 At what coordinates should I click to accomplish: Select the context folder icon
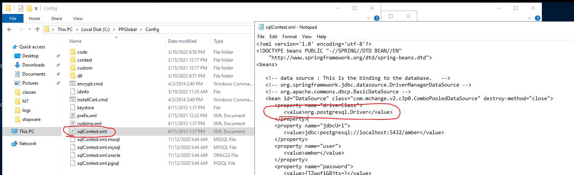(x=73, y=60)
